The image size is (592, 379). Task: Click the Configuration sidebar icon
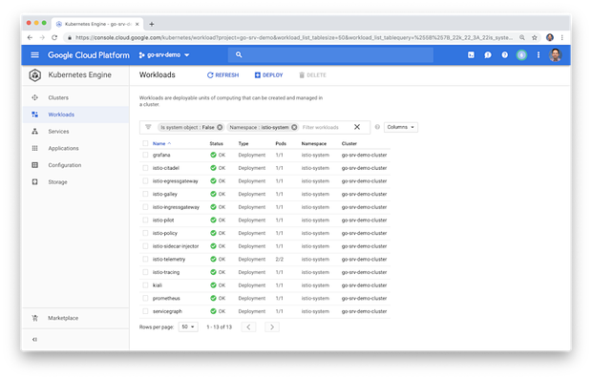click(34, 165)
